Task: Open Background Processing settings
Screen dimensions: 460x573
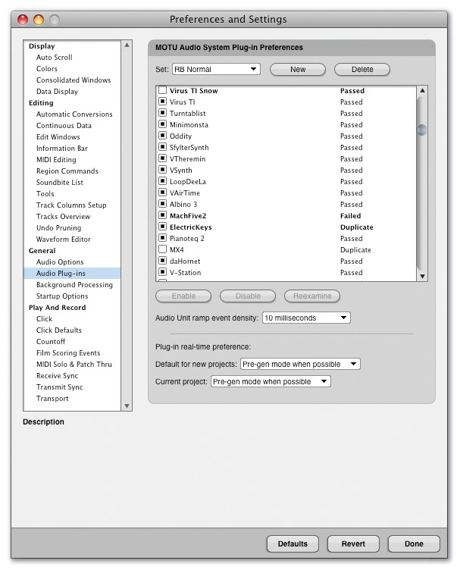Action: click(x=74, y=285)
